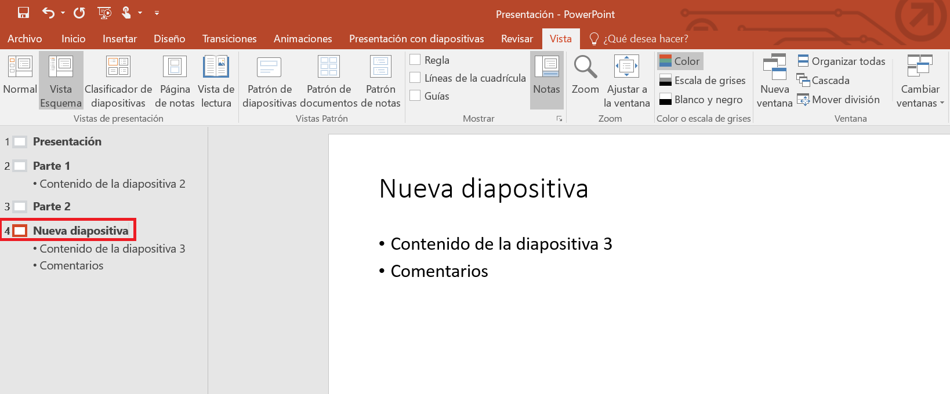Select slide 1 icon Presentación in outline

(20, 141)
